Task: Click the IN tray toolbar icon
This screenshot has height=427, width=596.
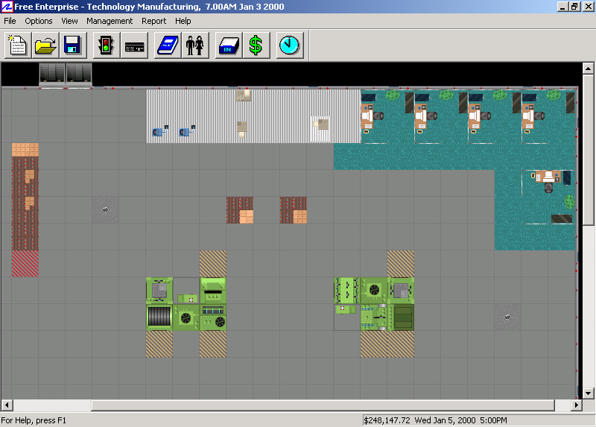Action: point(229,45)
